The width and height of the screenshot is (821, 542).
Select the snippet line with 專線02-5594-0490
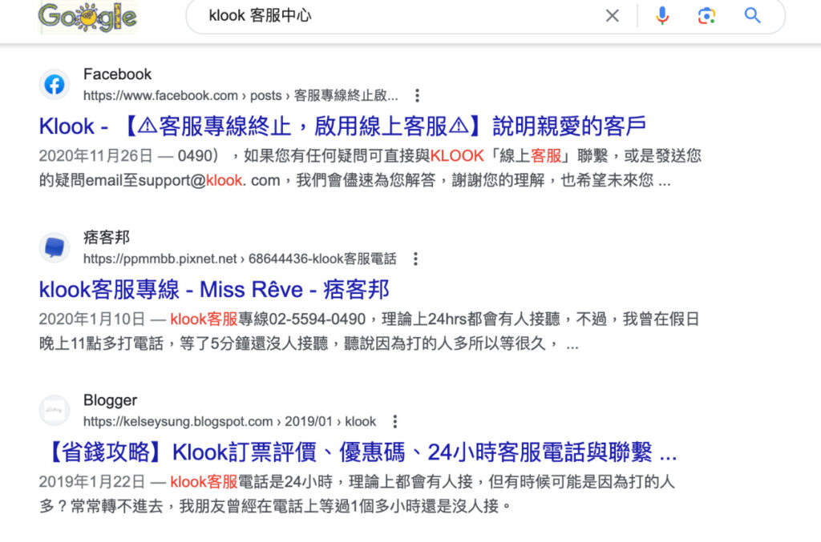pyautogui.click(x=369, y=319)
